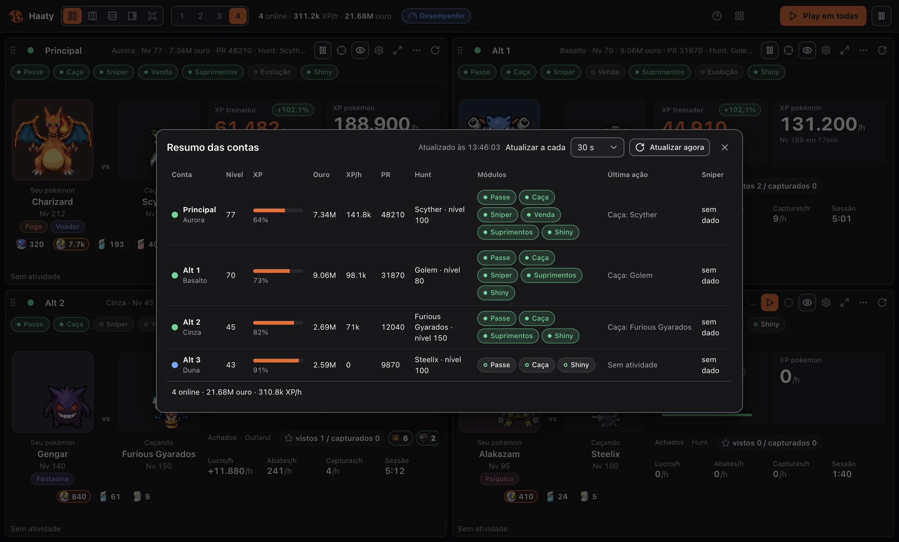Open the accounts summary grid icon

point(739,16)
